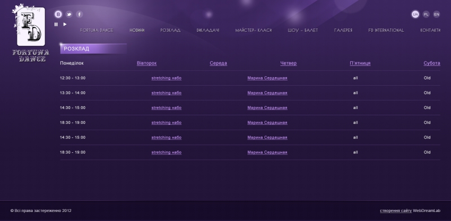Screen dimensions: 451x221
Task: Open the Розклад menu item
Action: pos(170,30)
